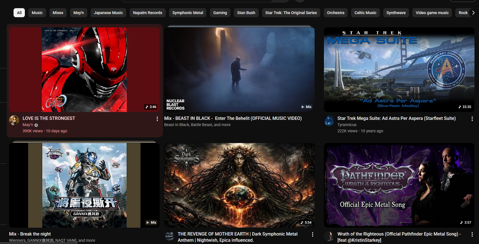Filter by Gaming chip
This screenshot has height=244, width=479.
point(220,13)
